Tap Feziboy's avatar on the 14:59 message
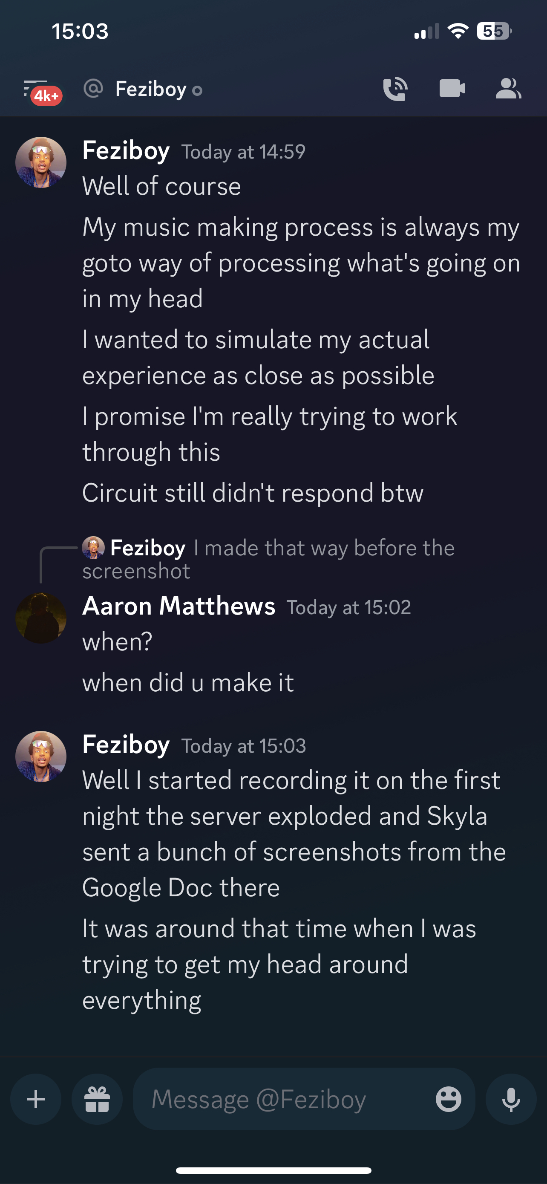547x1184 pixels. pyautogui.click(x=41, y=162)
